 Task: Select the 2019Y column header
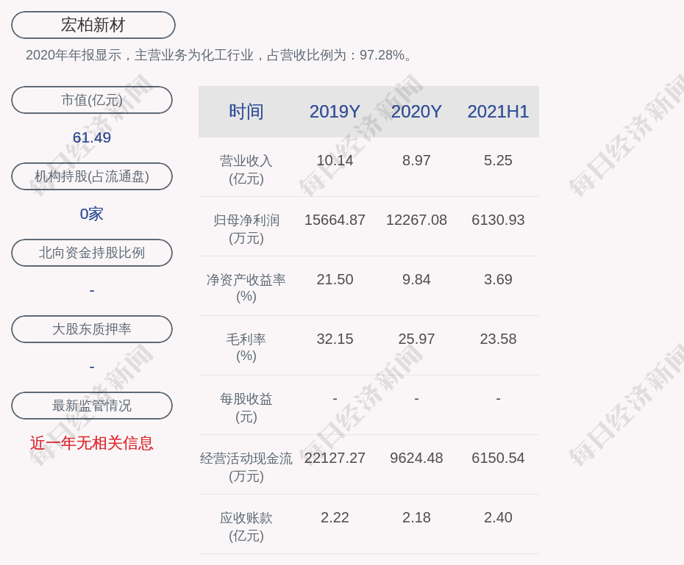click(335, 112)
